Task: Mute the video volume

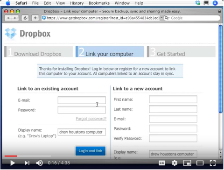Action: (40, 163)
